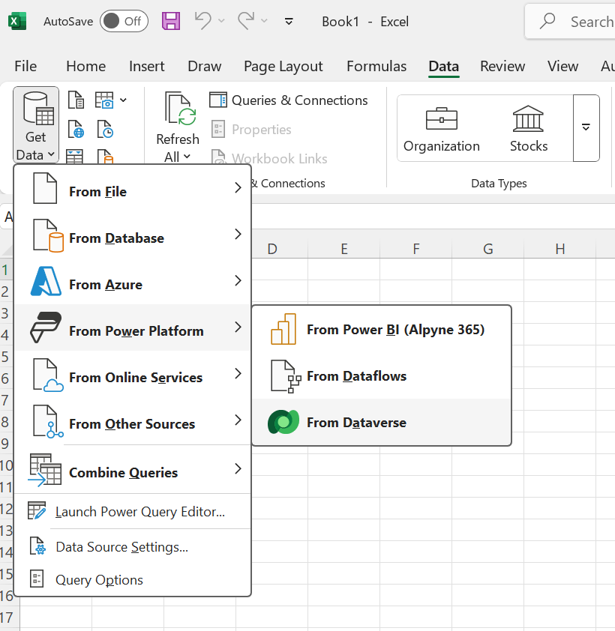
Task: Open the File tab
Action: coord(25,66)
